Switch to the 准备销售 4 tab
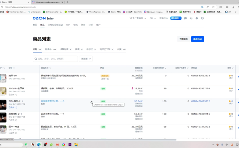 coord(65,49)
